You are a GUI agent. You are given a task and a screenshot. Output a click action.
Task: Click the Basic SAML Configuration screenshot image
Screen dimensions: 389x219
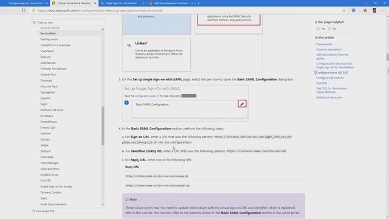185,103
